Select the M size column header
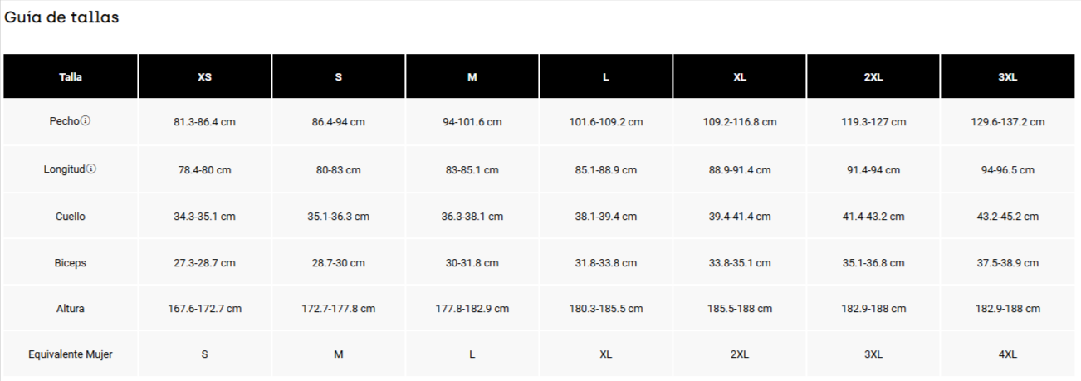The height and width of the screenshot is (381, 1081). tap(472, 77)
